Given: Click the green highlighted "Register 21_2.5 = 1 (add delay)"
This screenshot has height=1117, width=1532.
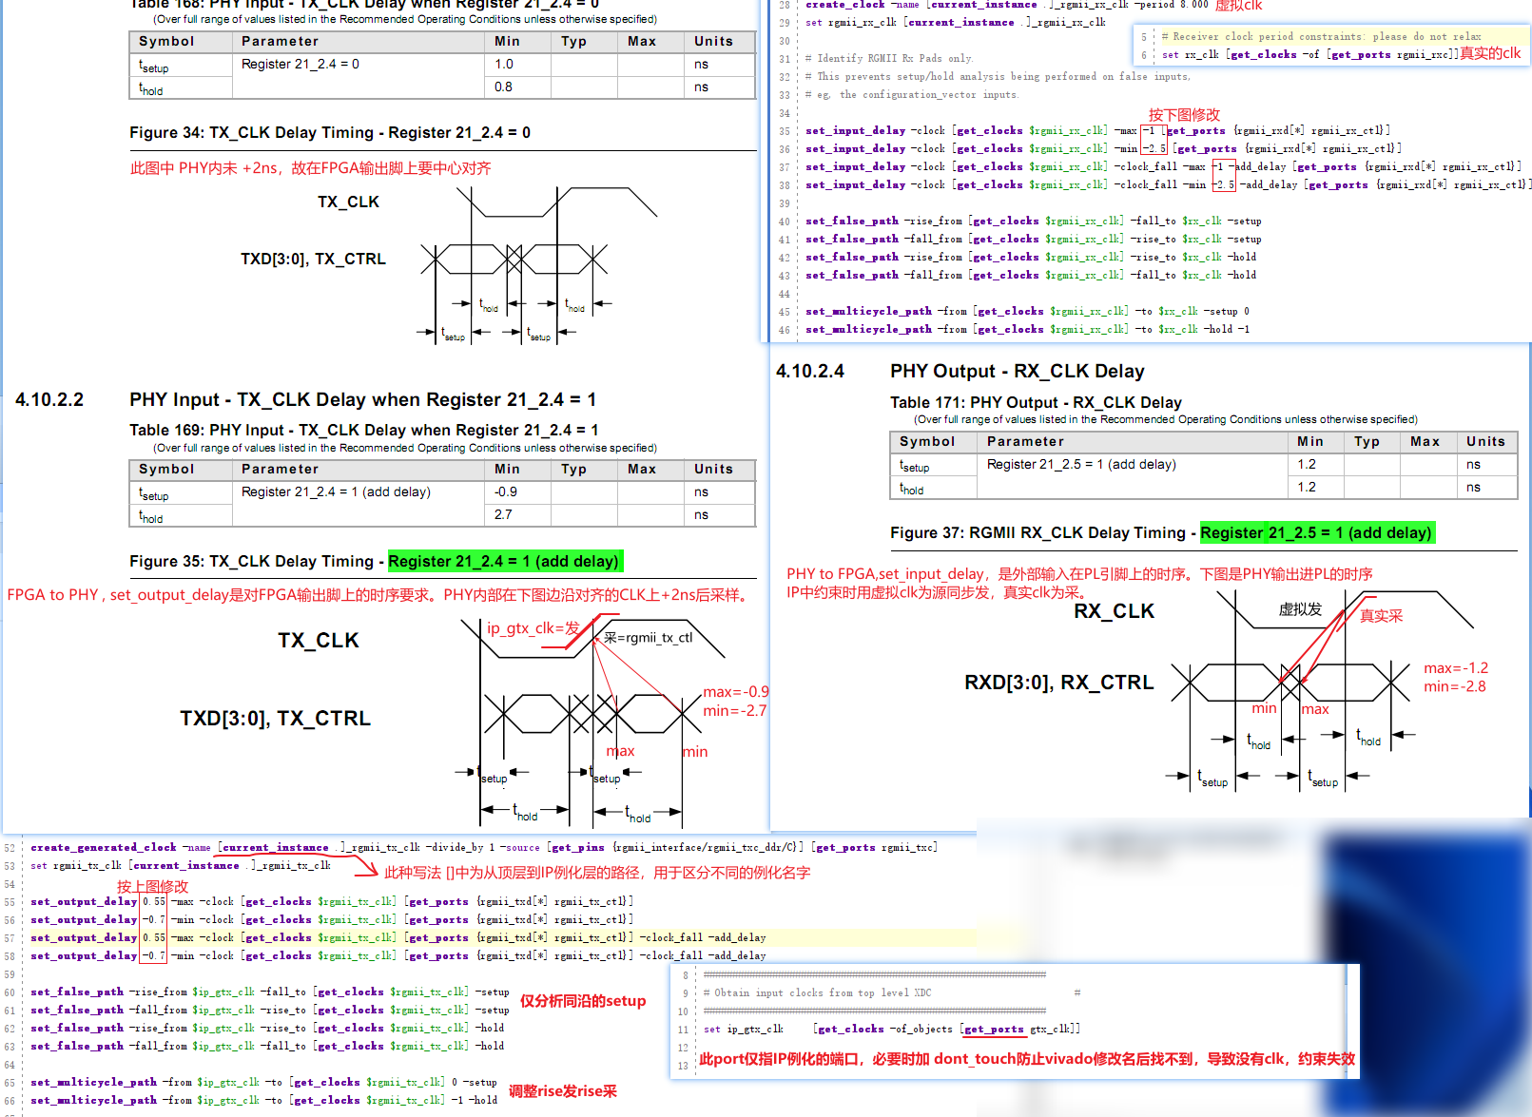Looking at the screenshot, I should click(x=1316, y=533).
